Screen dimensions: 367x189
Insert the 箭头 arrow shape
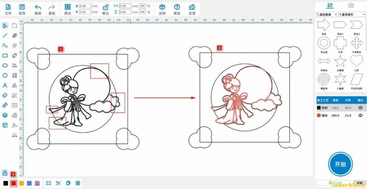pyautogui.click(x=324, y=25)
